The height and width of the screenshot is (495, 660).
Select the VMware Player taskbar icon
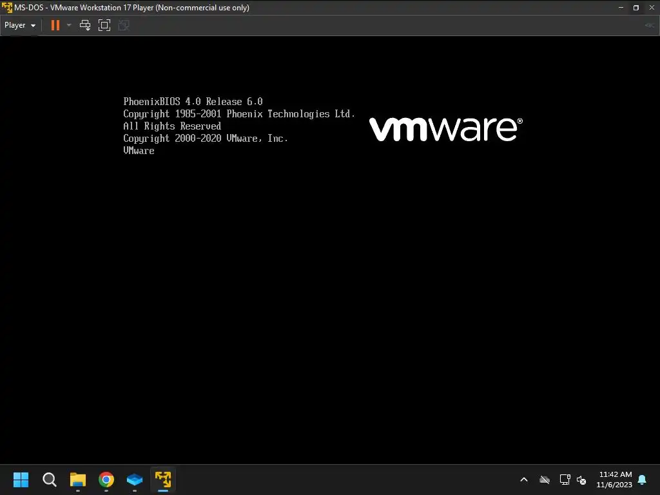(x=163, y=480)
